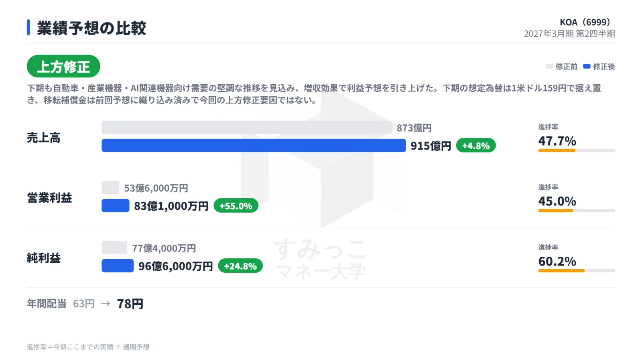The image size is (642, 361).
Task: Click the 83億1,000万円 value
Action: 171,206
